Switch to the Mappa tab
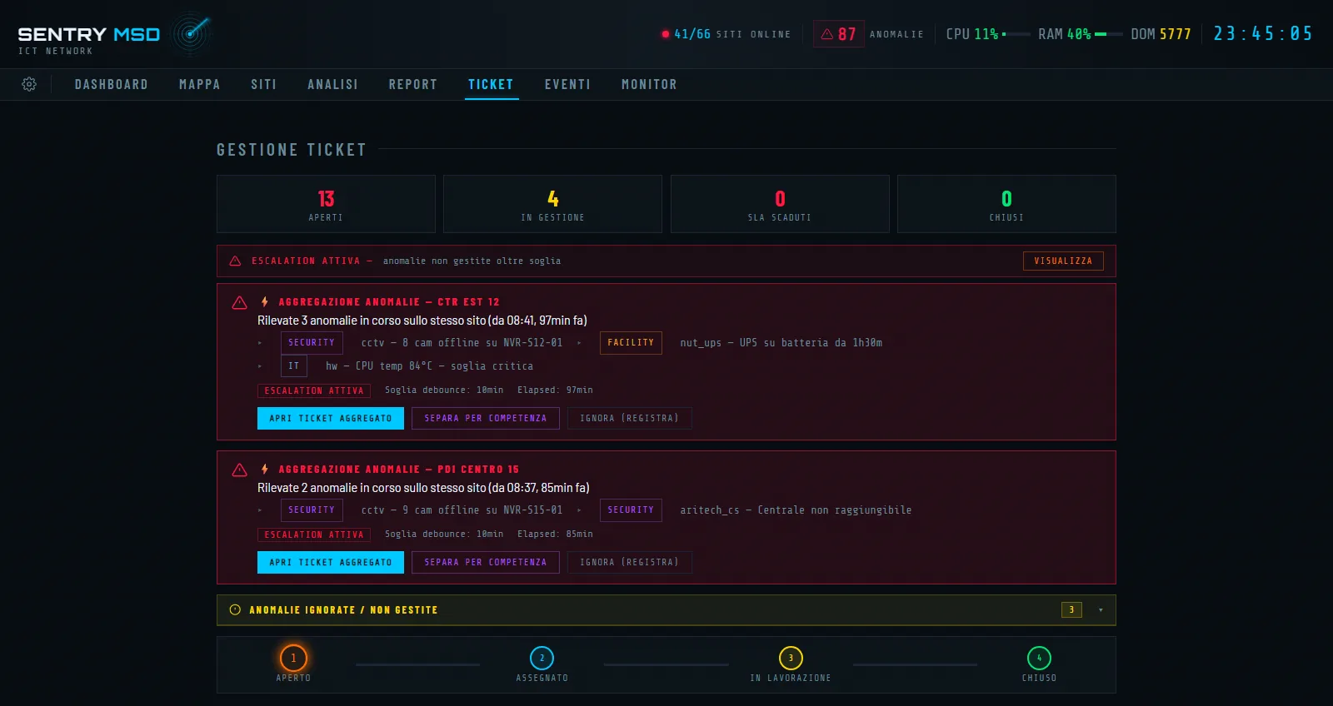This screenshot has width=1333, height=706. click(200, 84)
